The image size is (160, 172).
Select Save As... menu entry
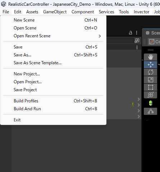coord(53,55)
